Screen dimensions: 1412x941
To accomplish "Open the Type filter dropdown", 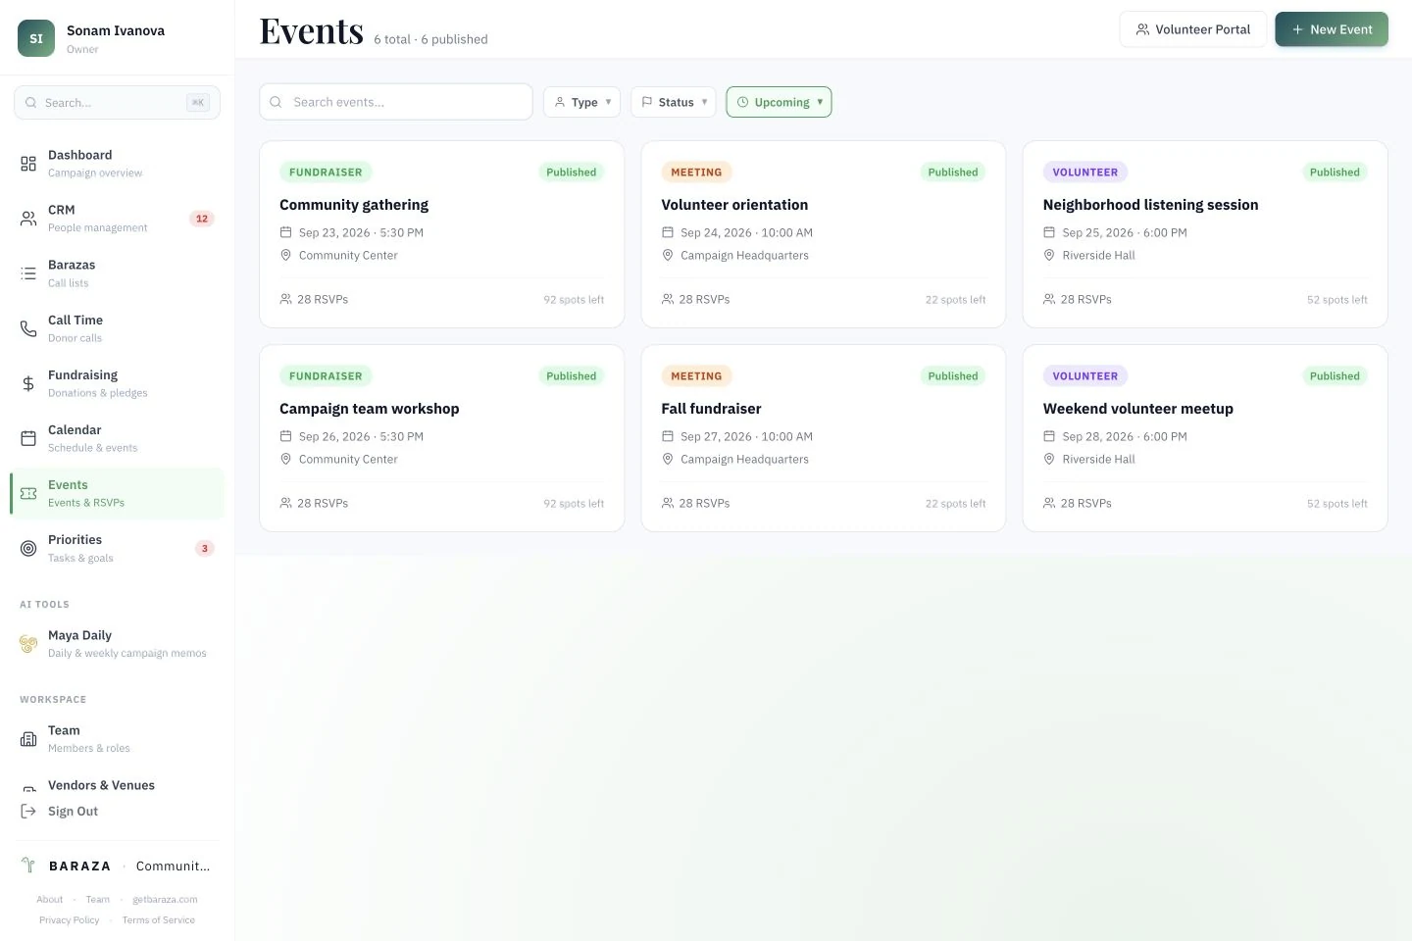I will coord(582,102).
